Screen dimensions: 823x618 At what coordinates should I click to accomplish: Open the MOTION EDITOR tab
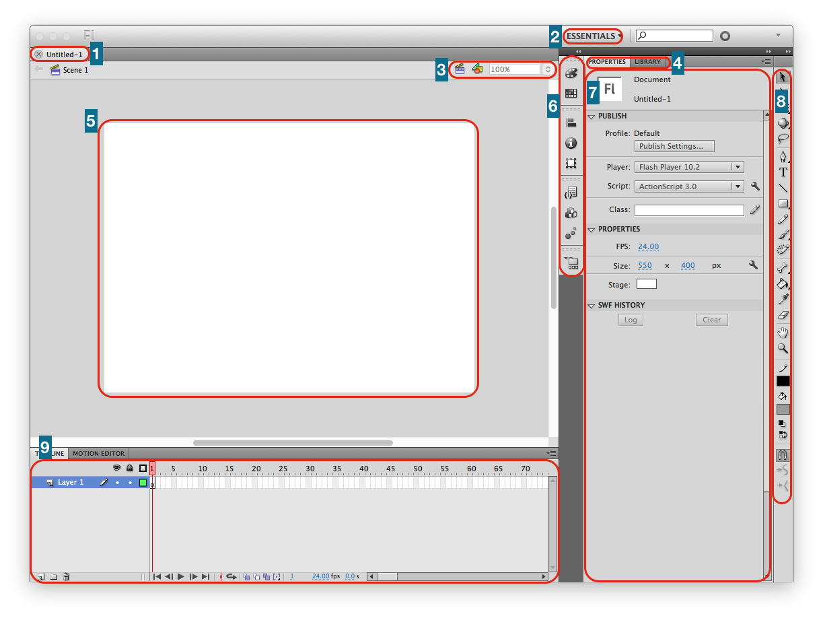(x=100, y=453)
